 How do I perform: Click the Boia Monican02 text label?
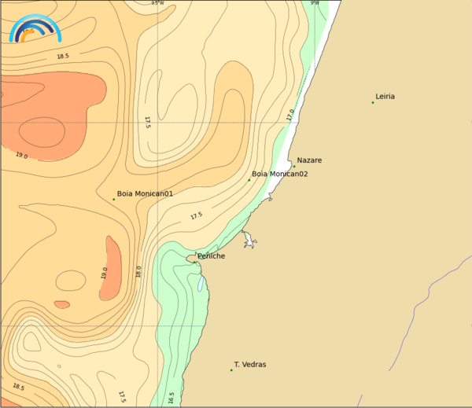coord(279,174)
